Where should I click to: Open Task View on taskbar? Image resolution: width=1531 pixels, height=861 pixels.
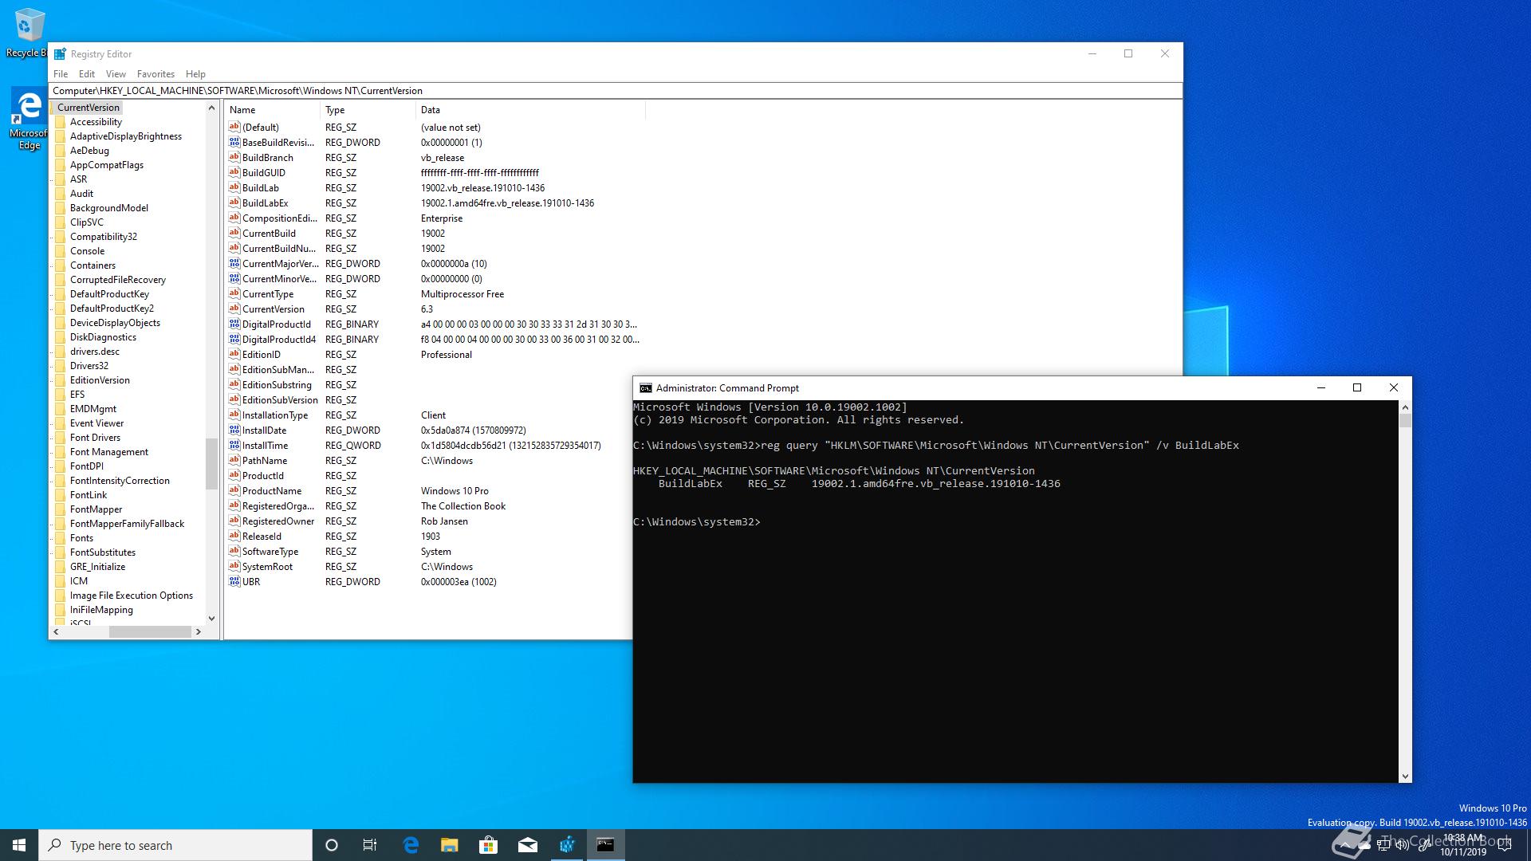(x=370, y=845)
